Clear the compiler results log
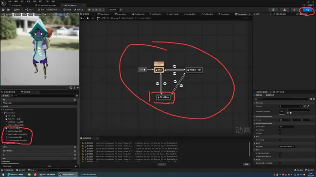This screenshot has width=316, height=177. point(246,164)
